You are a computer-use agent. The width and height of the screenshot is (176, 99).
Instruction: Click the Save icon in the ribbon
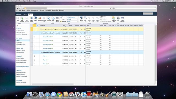pyautogui.click(x=18, y=19)
